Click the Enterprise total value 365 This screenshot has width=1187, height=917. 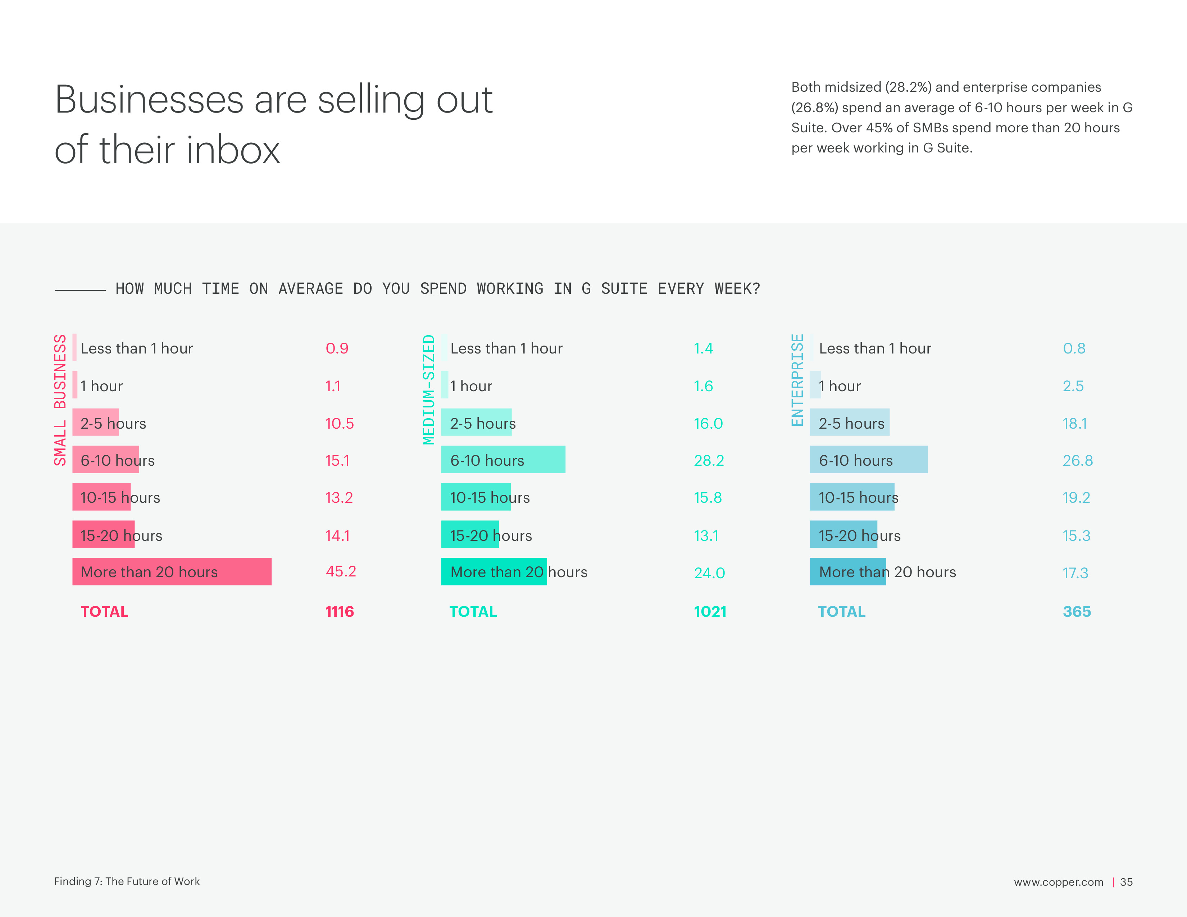click(x=1077, y=612)
